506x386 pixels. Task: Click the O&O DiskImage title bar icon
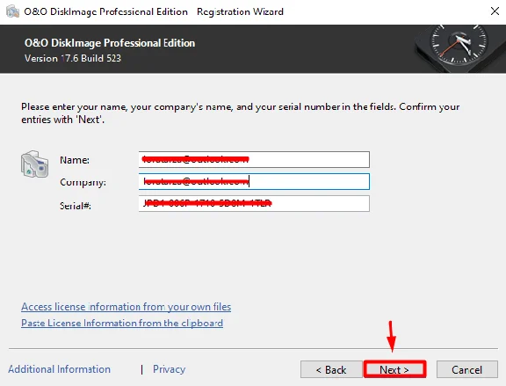pyautogui.click(x=12, y=11)
